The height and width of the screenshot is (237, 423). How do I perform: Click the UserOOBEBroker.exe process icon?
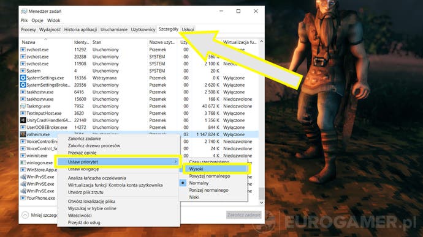[x=23, y=128]
